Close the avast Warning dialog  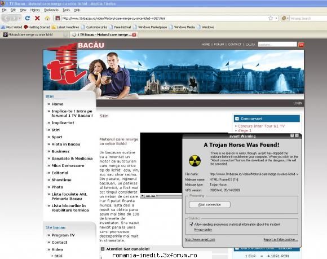point(297,136)
